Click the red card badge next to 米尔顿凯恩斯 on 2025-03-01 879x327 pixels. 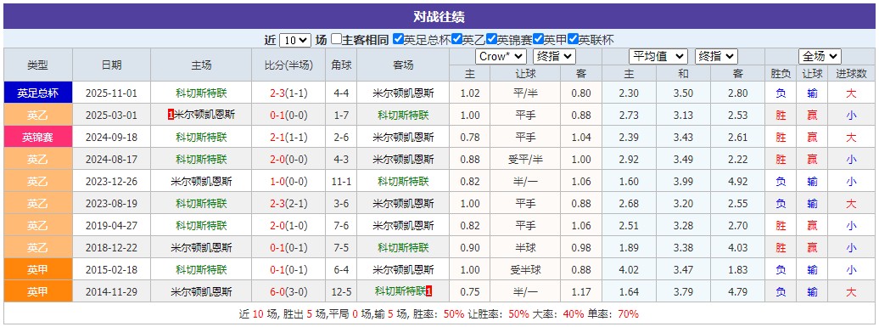pyautogui.click(x=171, y=115)
